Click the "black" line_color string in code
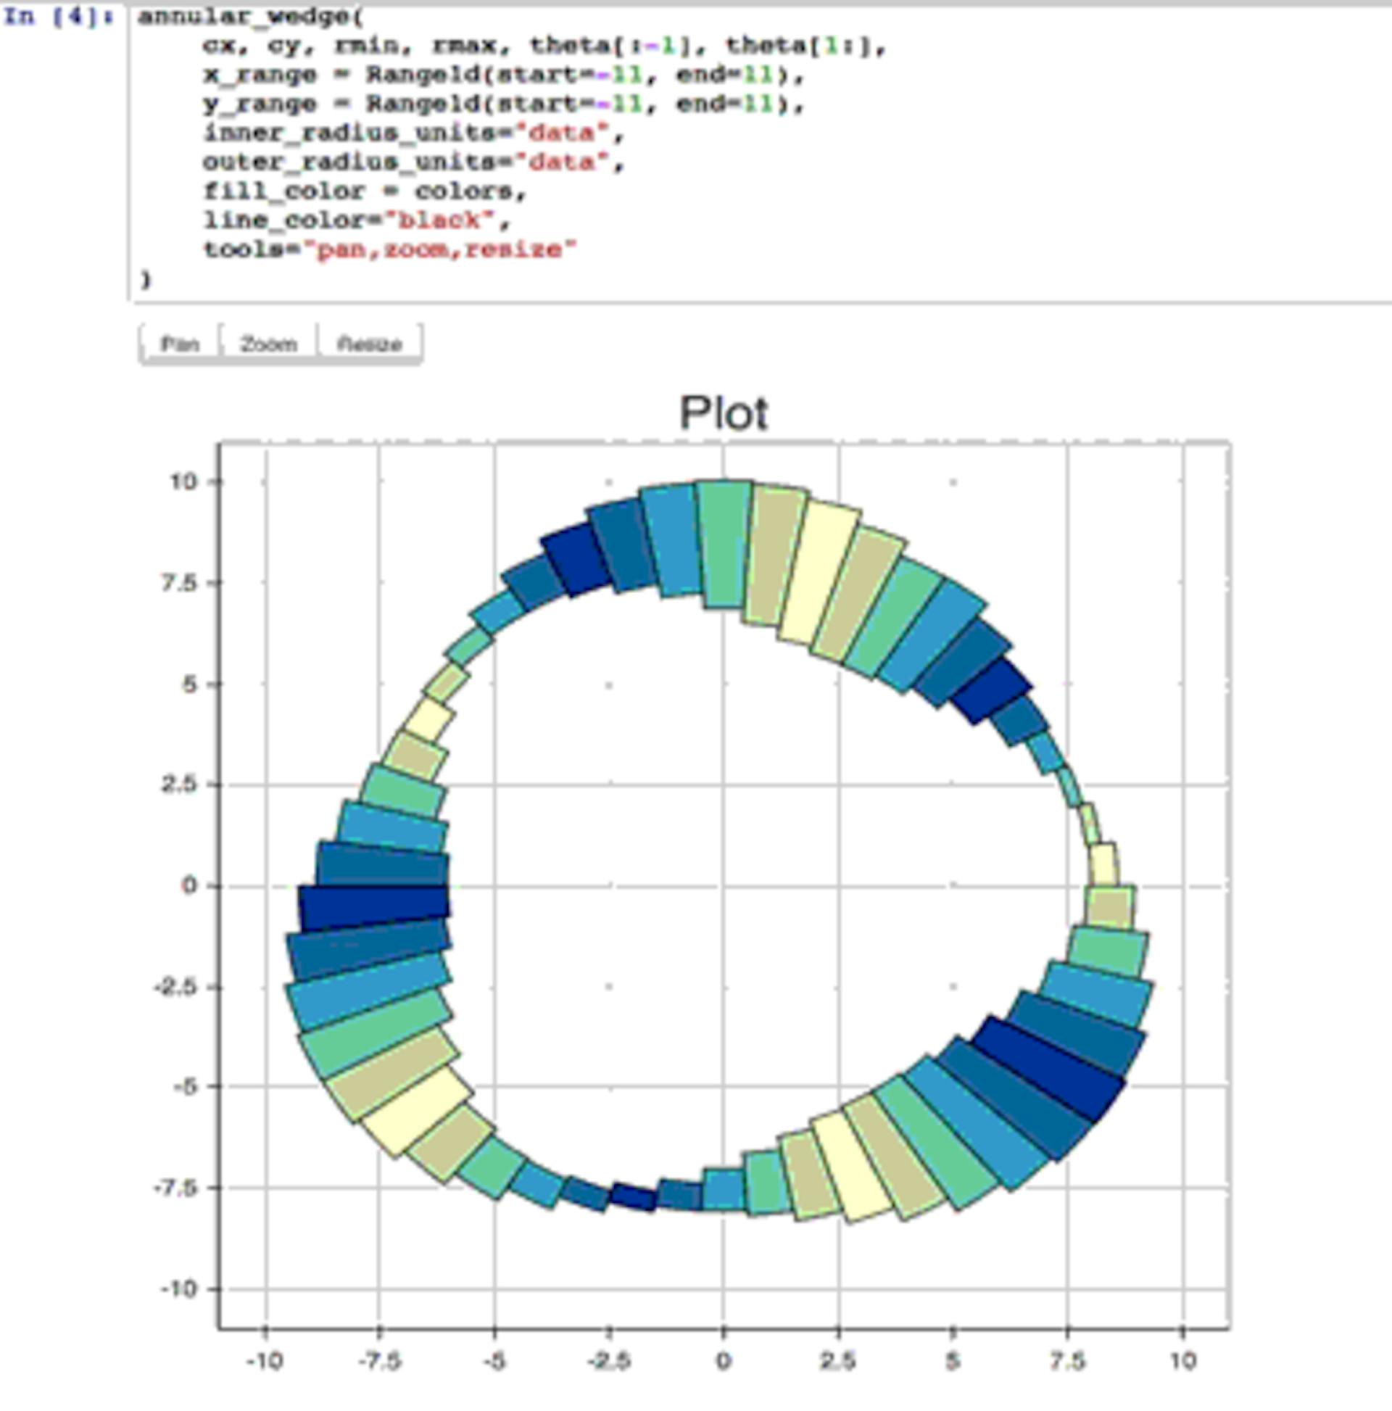Viewport: 1392px width, 1411px height. (x=441, y=220)
